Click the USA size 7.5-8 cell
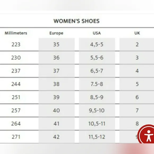The height and width of the screenshot is (154, 154). click(x=97, y=84)
